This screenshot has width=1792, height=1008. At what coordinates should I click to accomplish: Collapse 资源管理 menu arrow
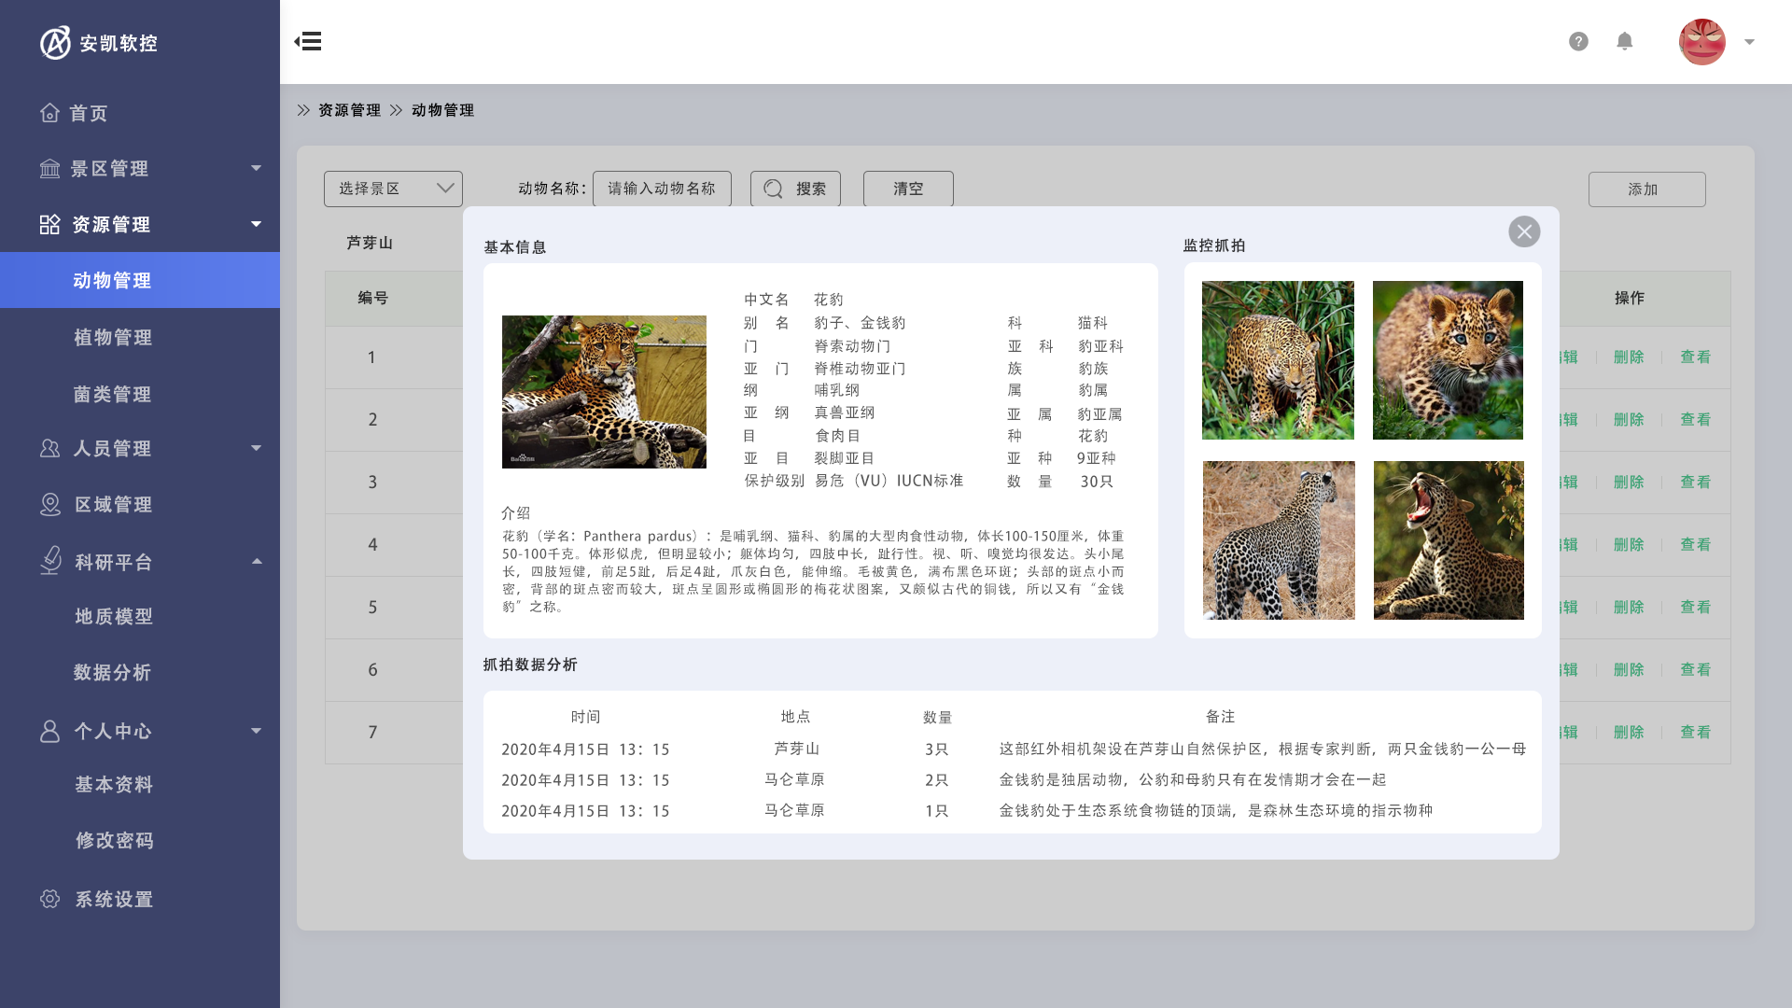click(x=256, y=224)
